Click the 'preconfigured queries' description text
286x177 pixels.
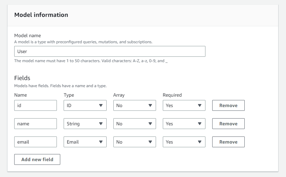83,42
